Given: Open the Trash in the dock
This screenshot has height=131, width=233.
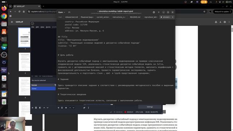Looking at the screenshot, I should [x=4, y=102].
